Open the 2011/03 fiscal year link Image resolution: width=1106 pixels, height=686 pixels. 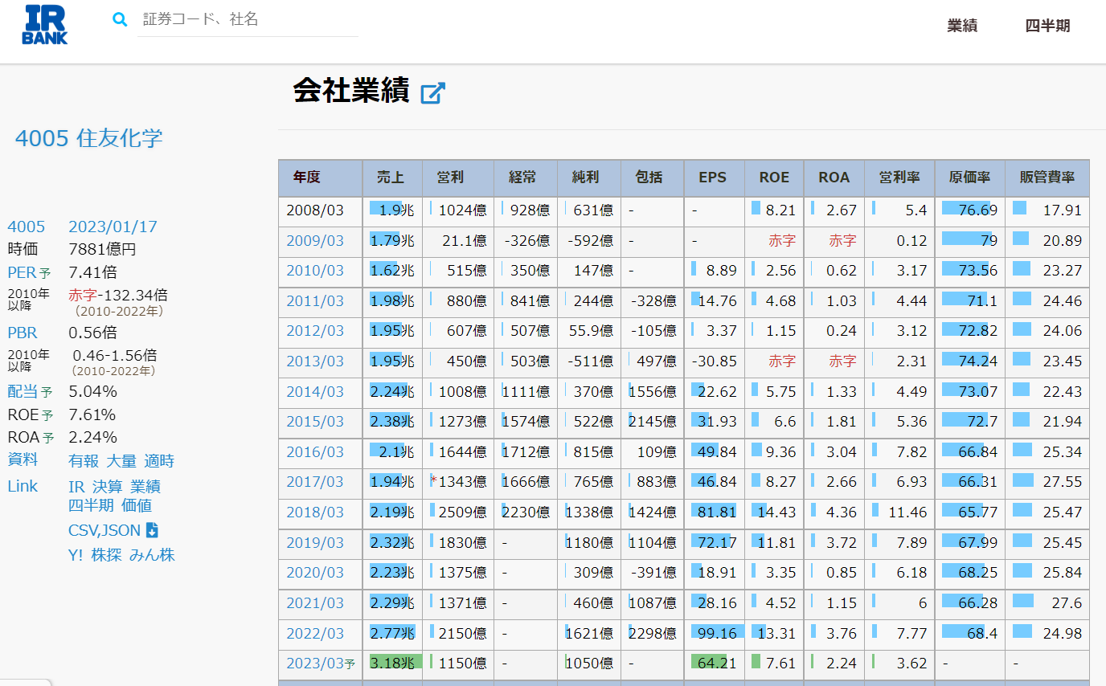[315, 301]
